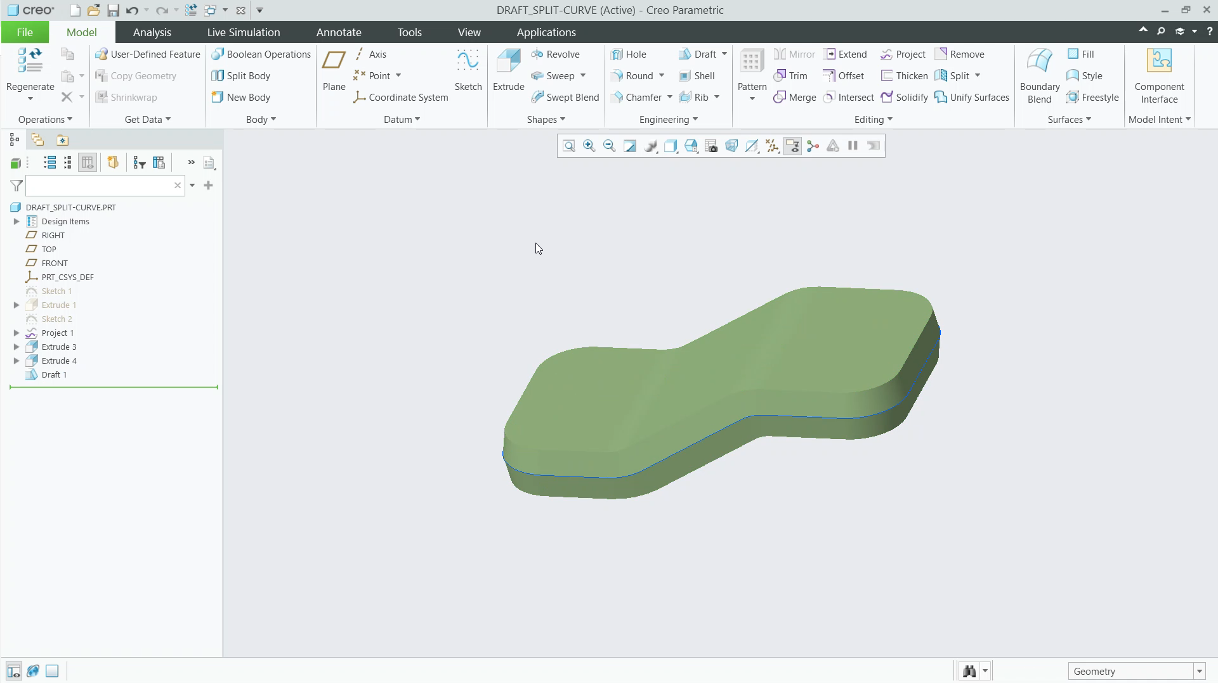This screenshot has width=1218, height=683.
Task: Click the Extrude tool in Shapes group
Action: (508, 70)
